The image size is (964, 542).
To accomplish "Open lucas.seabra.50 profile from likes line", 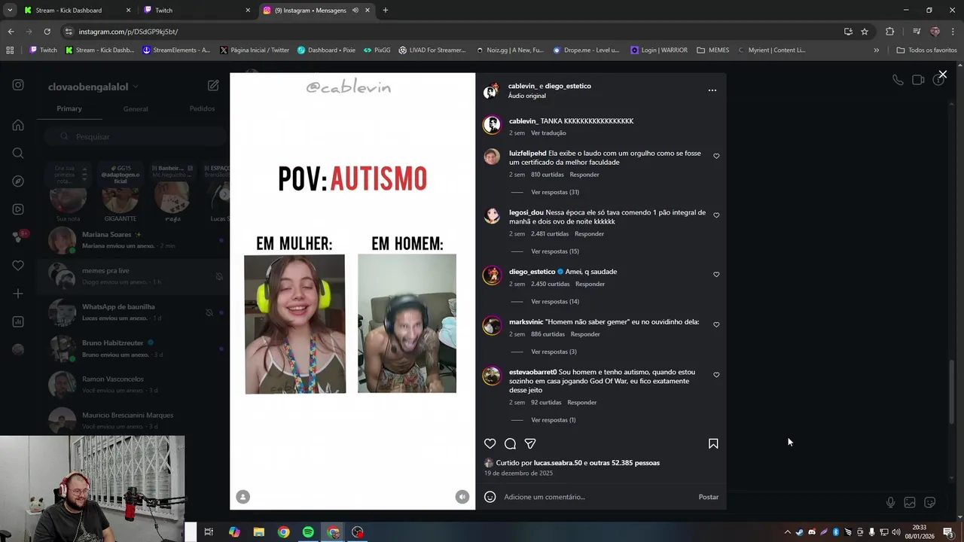I will coord(557,463).
